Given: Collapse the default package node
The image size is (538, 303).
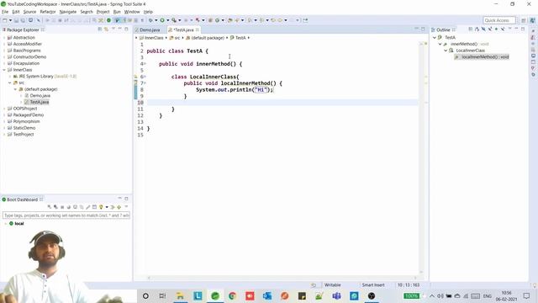Looking at the screenshot, I should [x=15, y=89].
